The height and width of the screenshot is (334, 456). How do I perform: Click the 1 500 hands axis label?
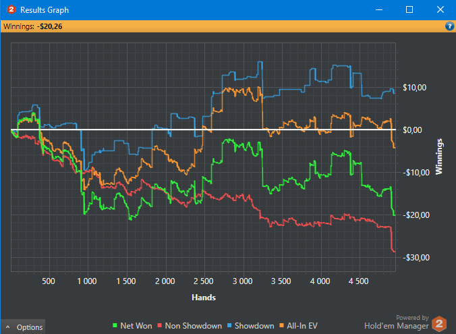pos(126,281)
